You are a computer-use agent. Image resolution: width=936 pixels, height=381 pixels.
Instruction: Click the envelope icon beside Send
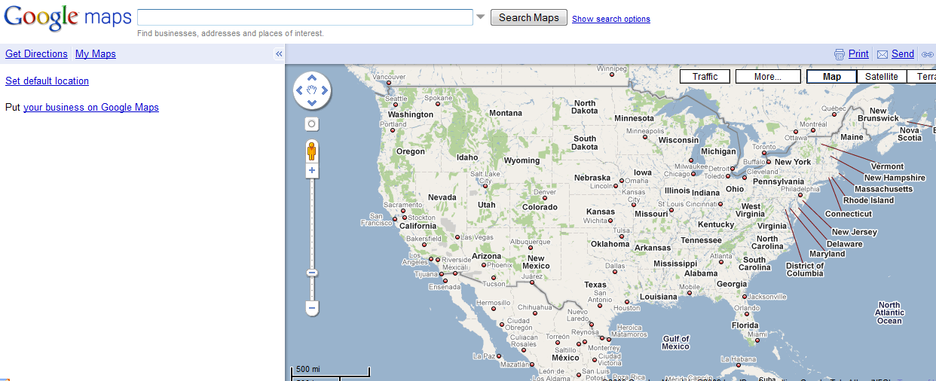tap(882, 54)
